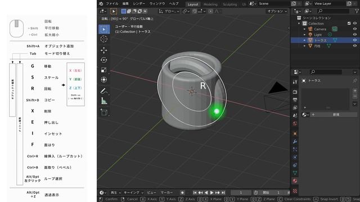Viewport: 360px width, 202px height.
Task: Add a material slot with plus button
Action: (355, 91)
